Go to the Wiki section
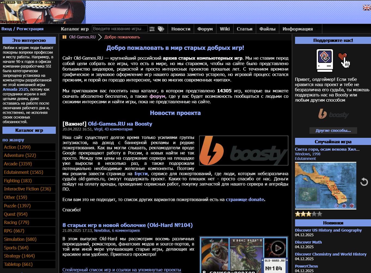Image resolution: width=371 pixels, height=273 pixels. point(225,29)
